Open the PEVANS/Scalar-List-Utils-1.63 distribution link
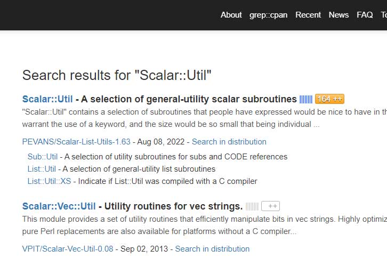This screenshot has width=387, height=258. [x=76, y=142]
